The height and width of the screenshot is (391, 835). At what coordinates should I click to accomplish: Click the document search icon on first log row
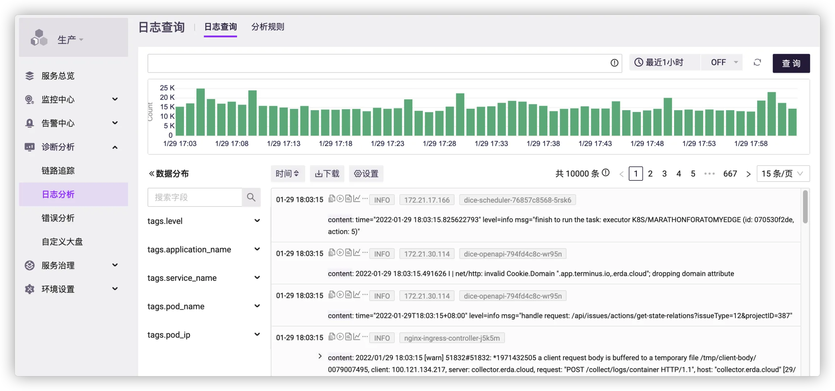348,199
